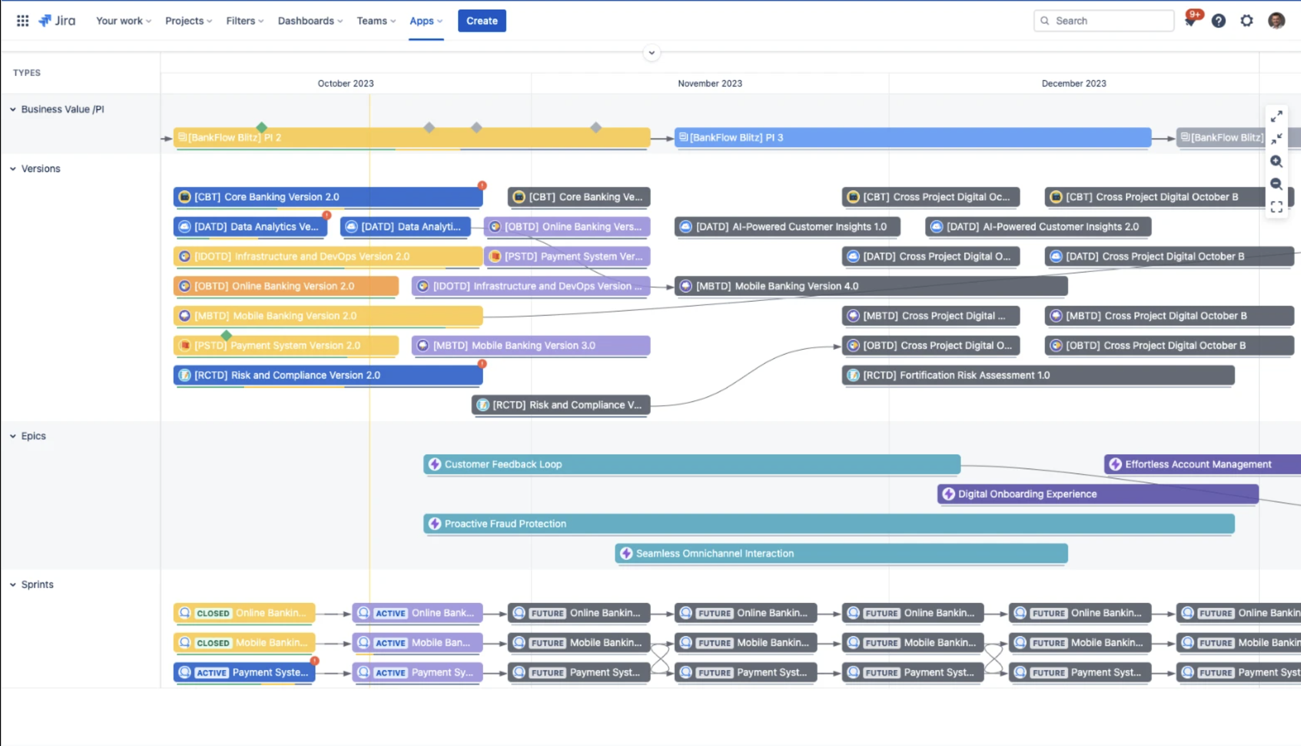Screen dimensions: 1301x746
Task: Open the Atlassian app switcher grid
Action: click(23, 20)
